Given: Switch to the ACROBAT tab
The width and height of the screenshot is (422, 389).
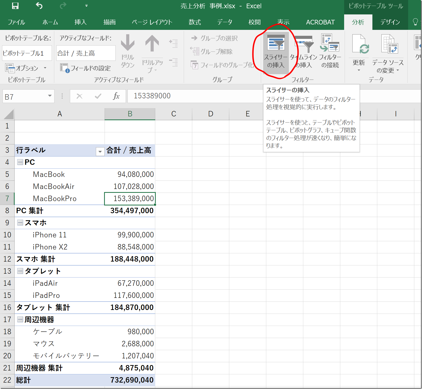Looking at the screenshot, I should (320, 22).
